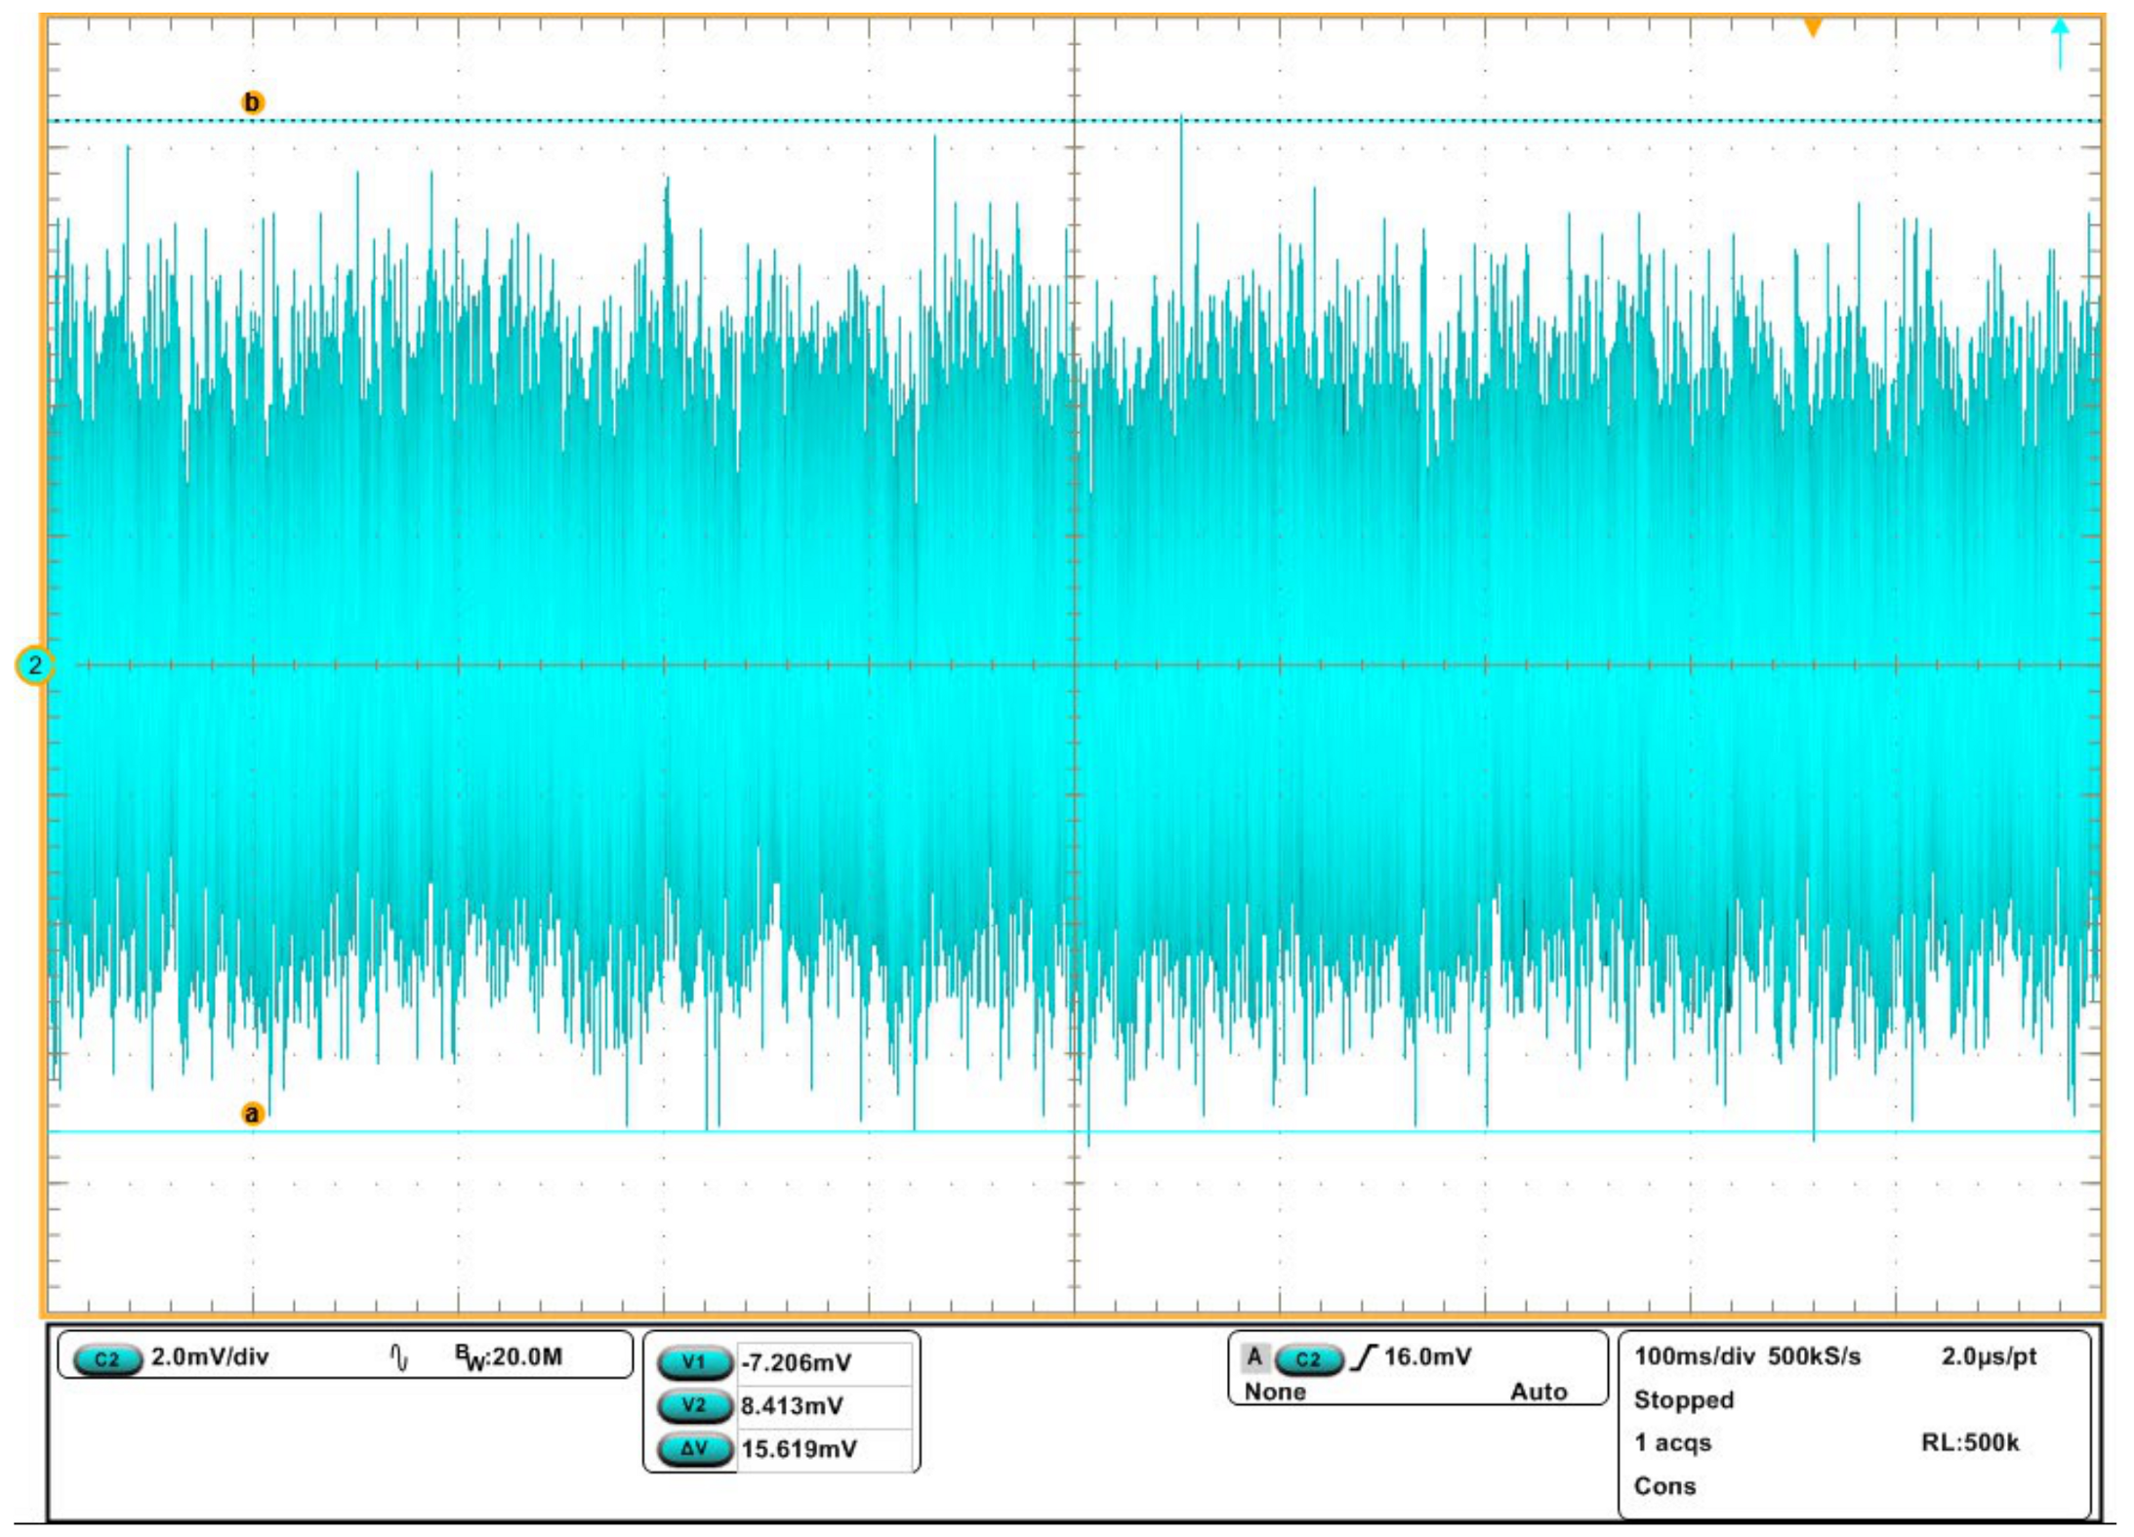The height and width of the screenshot is (1537, 2134).
Task: Open the BW:20.0M bandwidth setting
Action: tap(509, 1357)
